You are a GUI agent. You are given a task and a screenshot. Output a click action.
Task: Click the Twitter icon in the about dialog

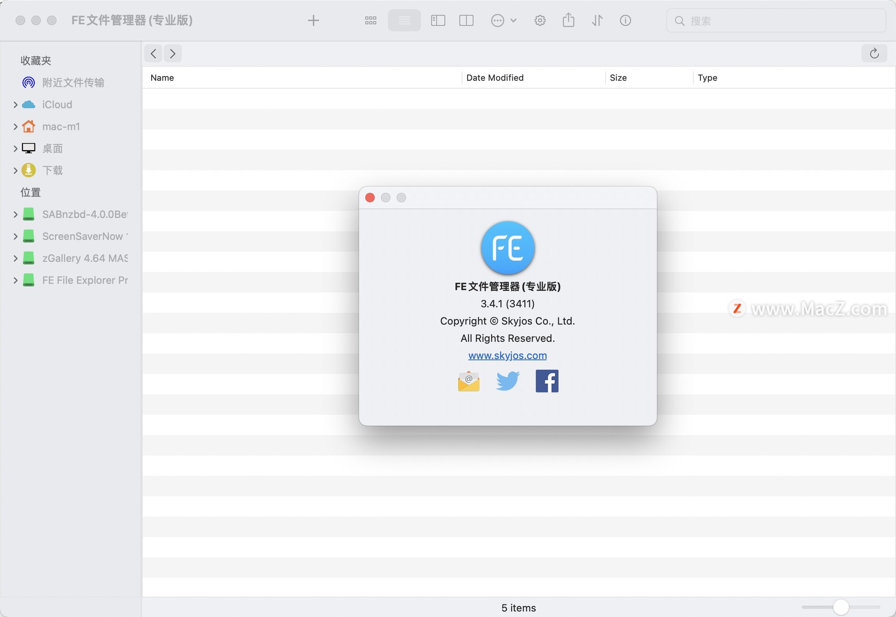(x=508, y=381)
